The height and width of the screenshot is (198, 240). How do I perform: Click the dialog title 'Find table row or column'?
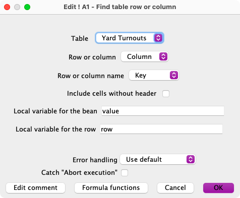click(x=136, y=7)
